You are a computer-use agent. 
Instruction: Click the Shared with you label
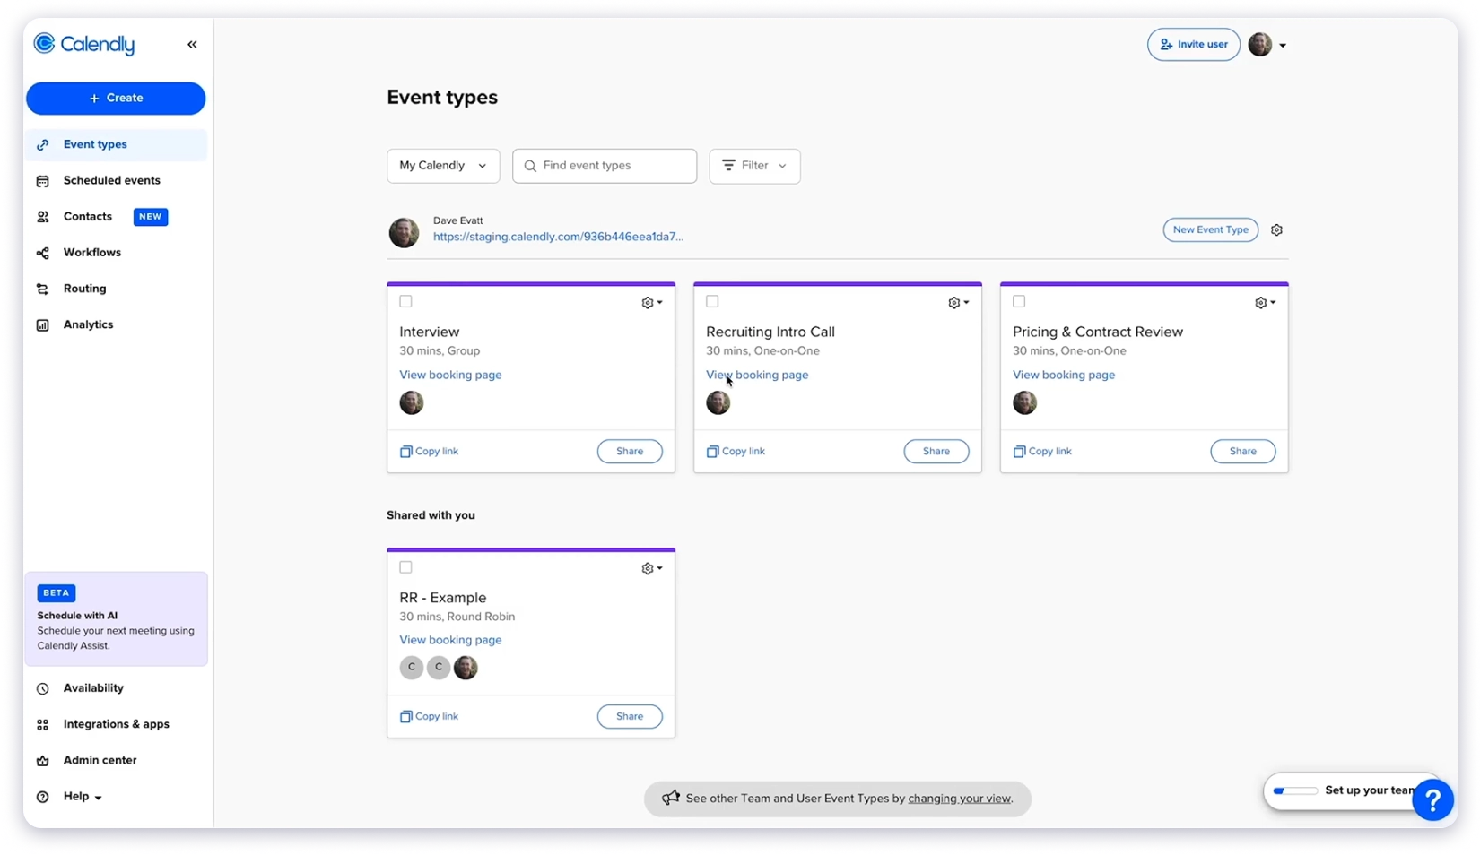click(x=431, y=515)
